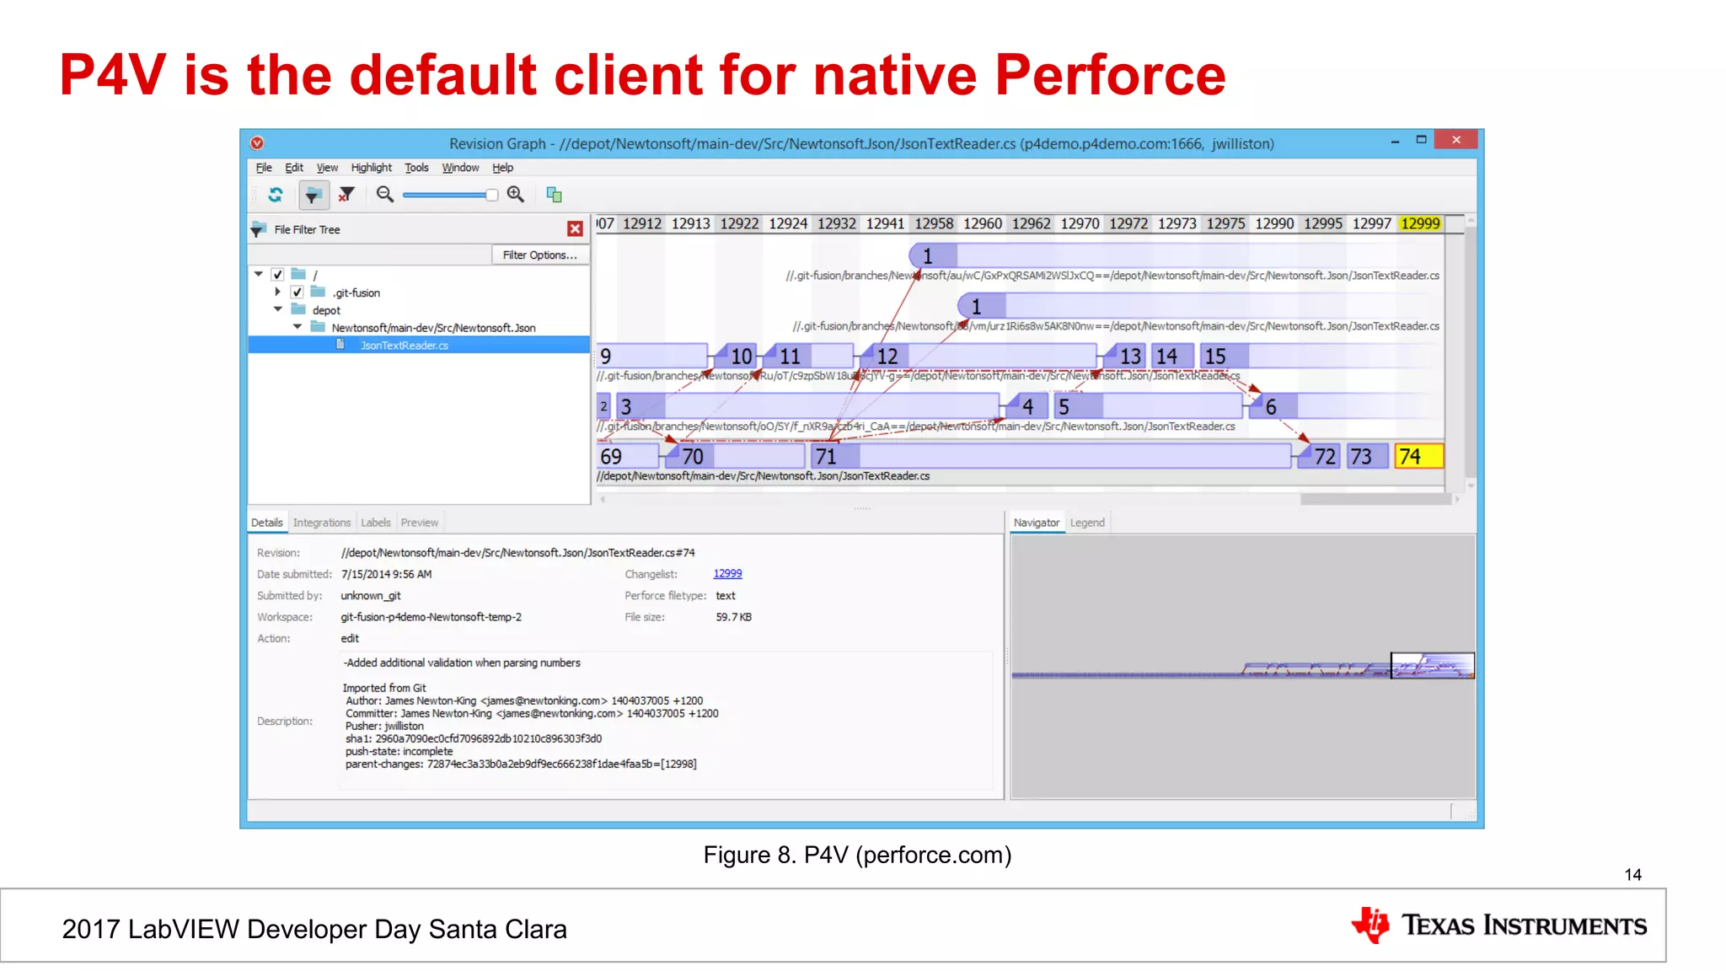Select revision 6 node in graph

1346,406
